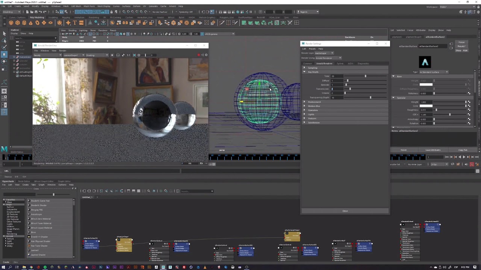Click the Polygon Torus shelf icon
Viewport: 481px width, 270px height.
point(37,23)
